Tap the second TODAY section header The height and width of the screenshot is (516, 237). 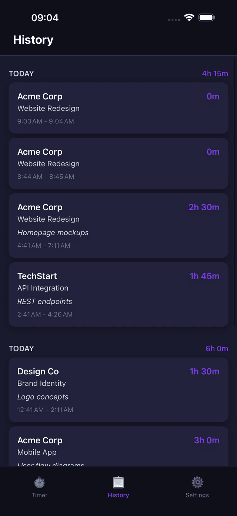point(21,348)
